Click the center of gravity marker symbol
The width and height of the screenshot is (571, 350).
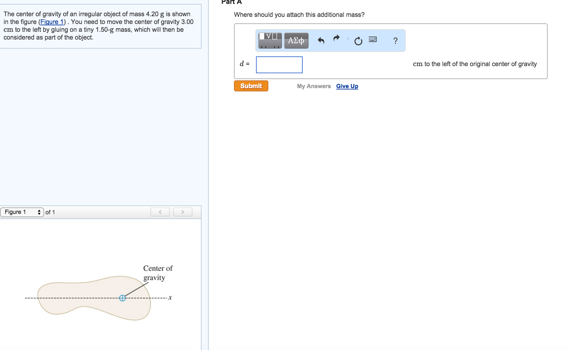coord(122,298)
